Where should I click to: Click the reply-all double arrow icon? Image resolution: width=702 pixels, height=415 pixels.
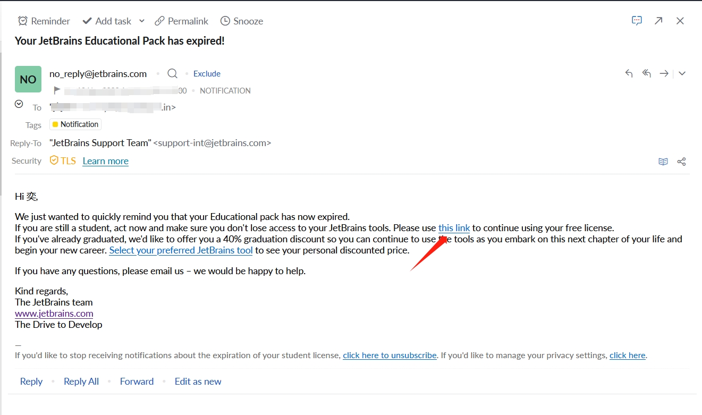(646, 73)
